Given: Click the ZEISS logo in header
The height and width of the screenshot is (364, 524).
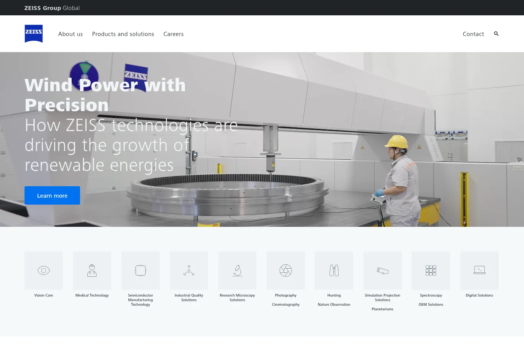Looking at the screenshot, I should pos(34,34).
